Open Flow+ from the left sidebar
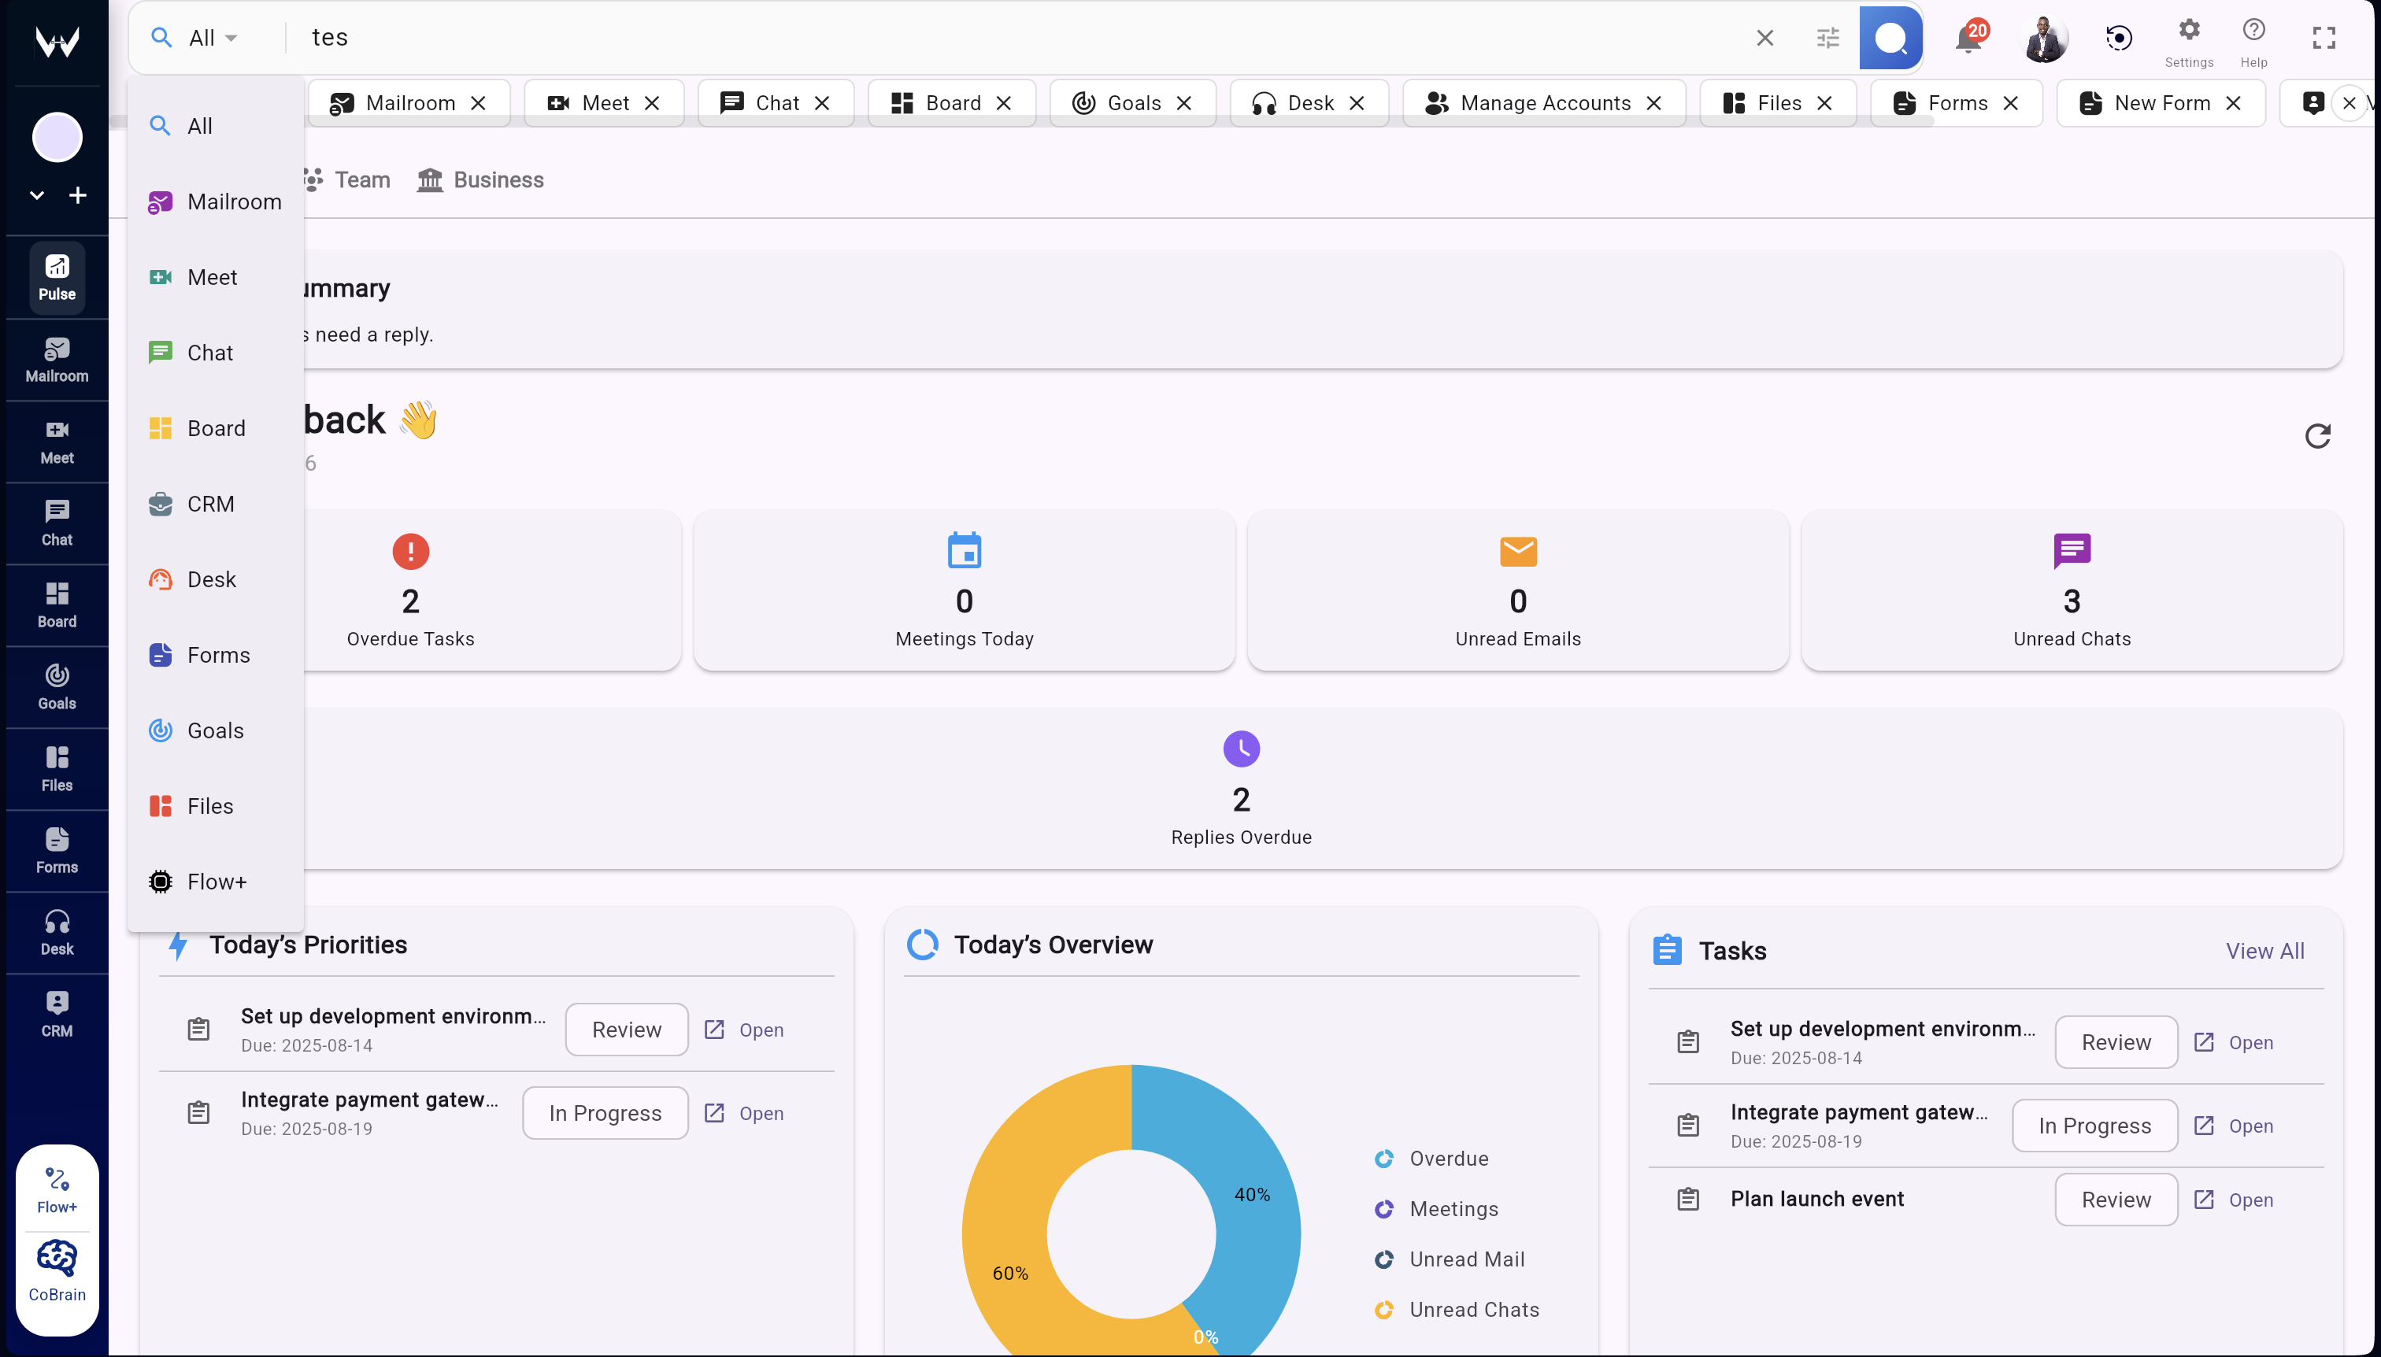 pos(56,1185)
